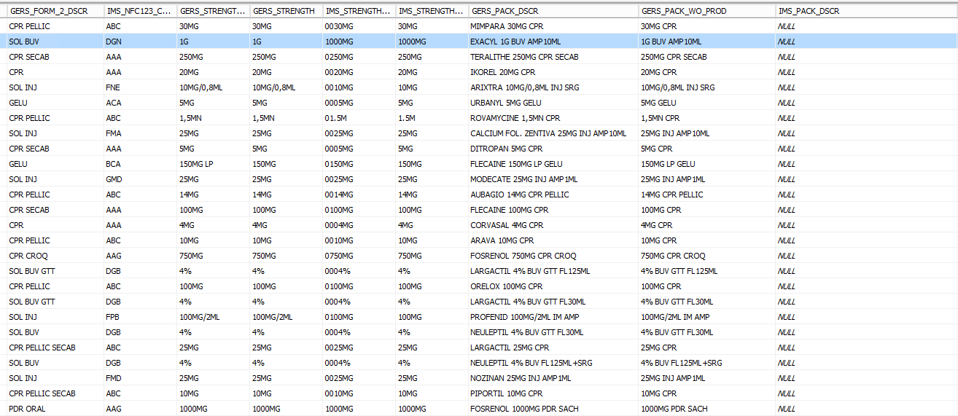Select cell LARGACTIL 25MG CPR
958x416 pixels.
coord(553,348)
